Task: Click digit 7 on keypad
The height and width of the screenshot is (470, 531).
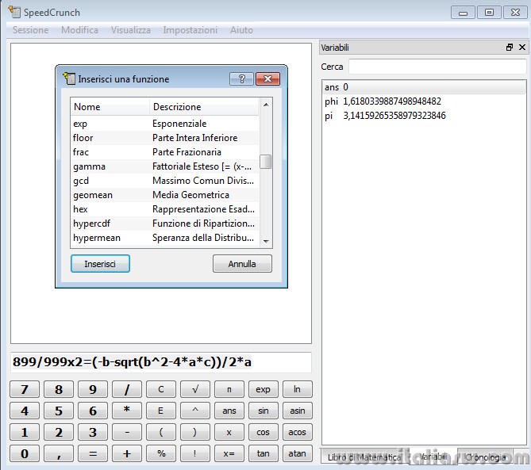Action: [x=25, y=389]
